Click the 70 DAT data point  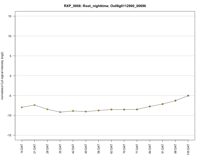pyautogui.click(x=124, y=110)
